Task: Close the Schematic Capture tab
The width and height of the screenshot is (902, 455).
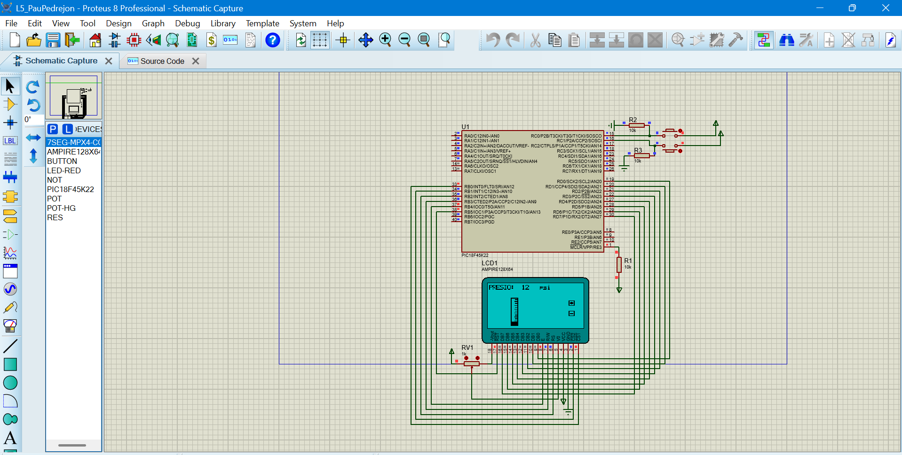Action: tap(109, 61)
